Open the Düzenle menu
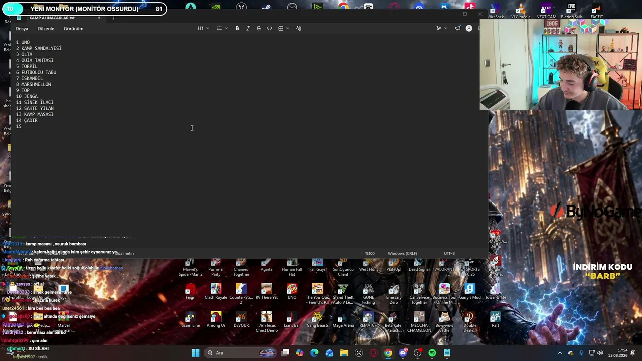This screenshot has height=361, width=642. click(x=46, y=29)
